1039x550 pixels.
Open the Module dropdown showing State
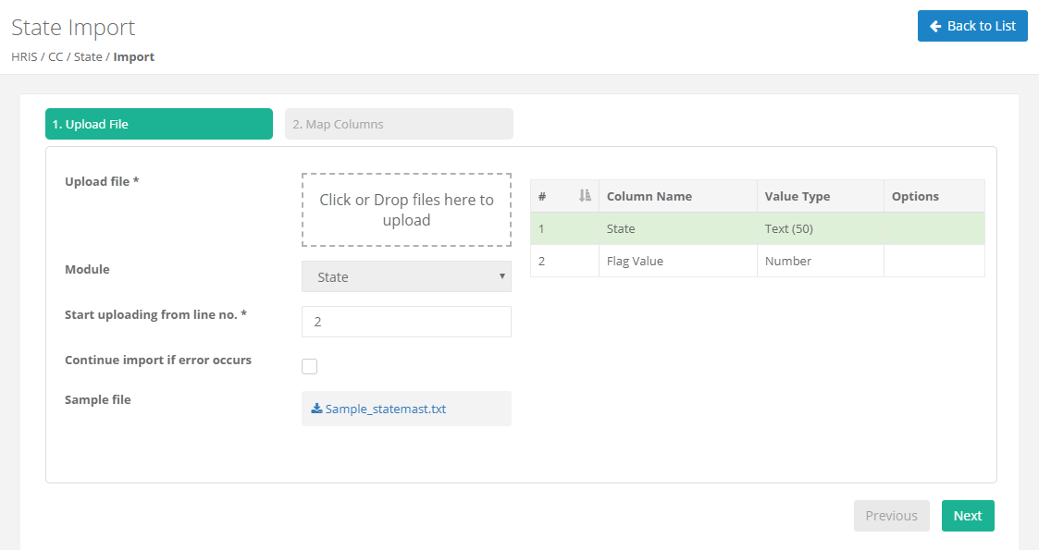[406, 276]
